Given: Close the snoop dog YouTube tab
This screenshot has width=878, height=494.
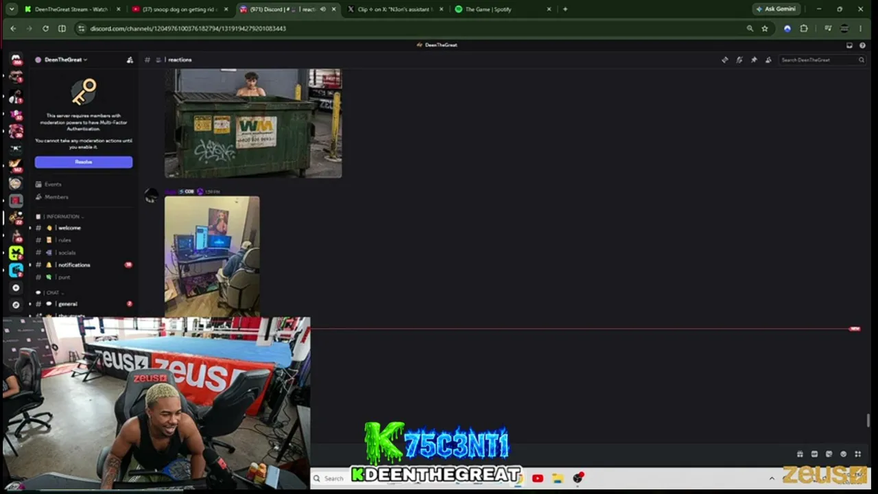Looking at the screenshot, I should click(x=226, y=9).
